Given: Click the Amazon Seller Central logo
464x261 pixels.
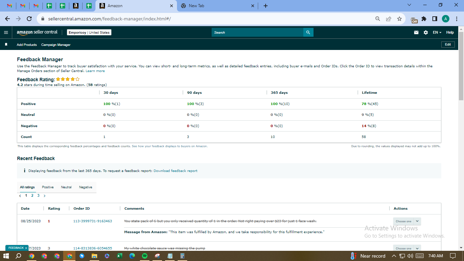Looking at the screenshot, I should coord(37,32).
